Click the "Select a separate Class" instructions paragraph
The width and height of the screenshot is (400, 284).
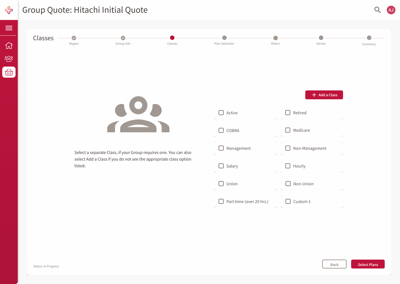click(x=133, y=159)
